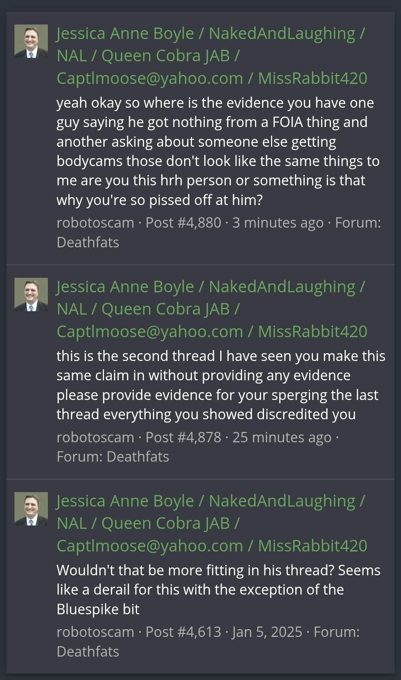
Task: Open avatar of post #4,613 result
Action: click(x=31, y=509)
